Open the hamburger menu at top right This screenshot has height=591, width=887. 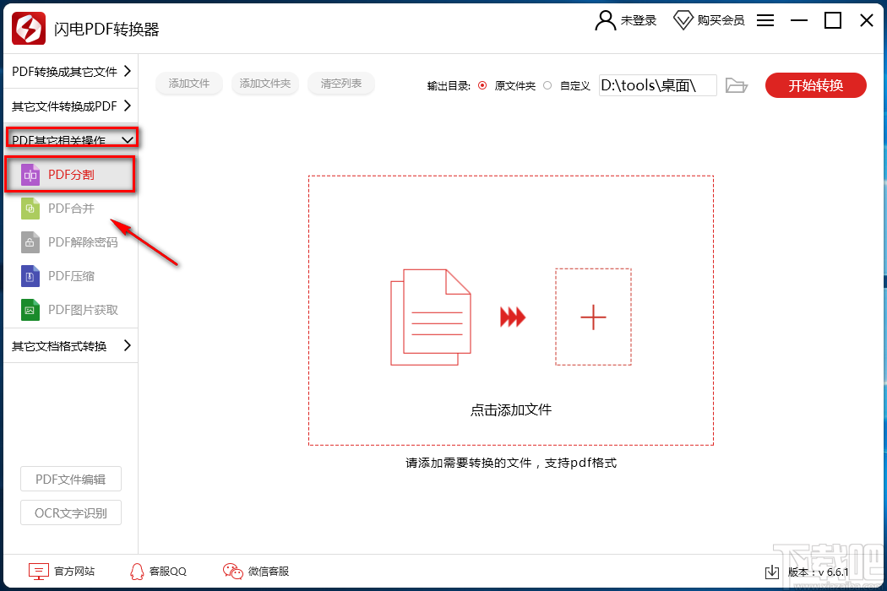(765, 20)
